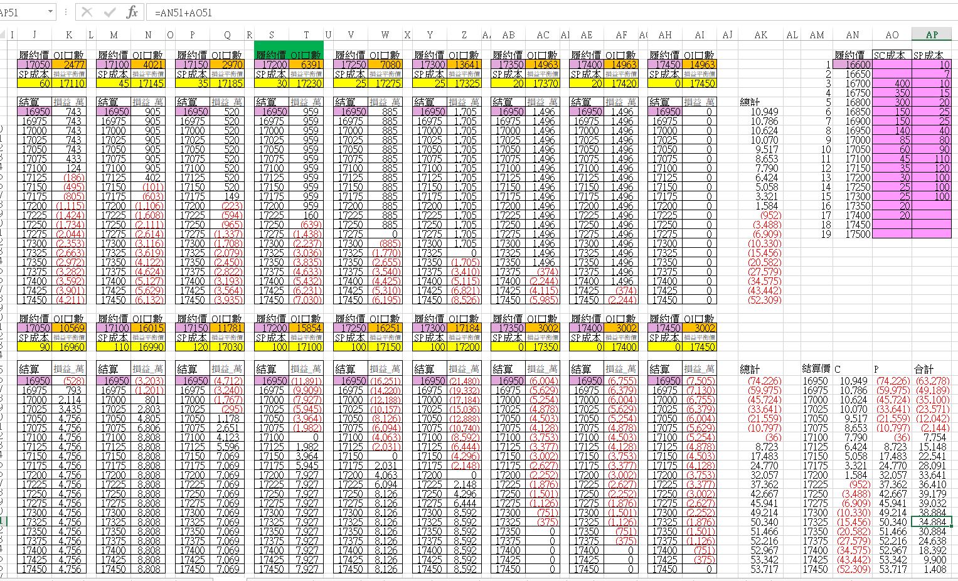Click the strike cell 17500 in row 19
Image resolution: width=958 pixels, height=581 pixels.
(853, 234)
